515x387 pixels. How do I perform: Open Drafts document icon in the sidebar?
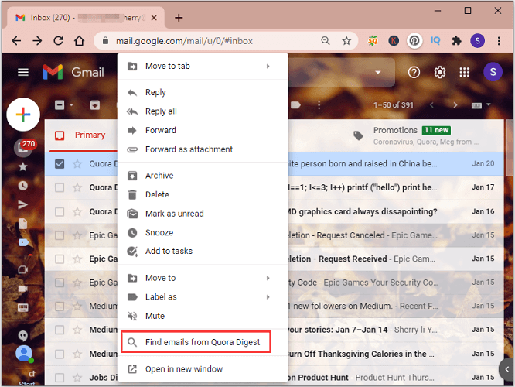22,224
